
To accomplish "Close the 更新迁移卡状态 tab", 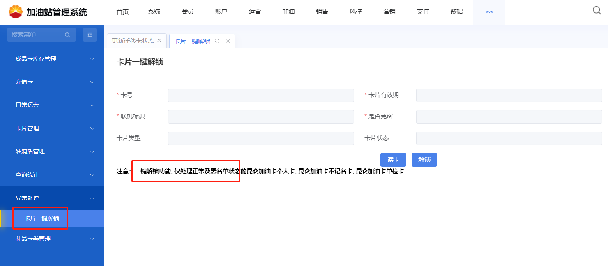I will coord(159,41).
